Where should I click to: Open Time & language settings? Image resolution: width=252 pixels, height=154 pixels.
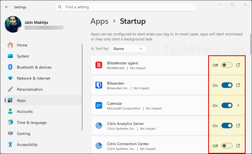click(43, 122)
